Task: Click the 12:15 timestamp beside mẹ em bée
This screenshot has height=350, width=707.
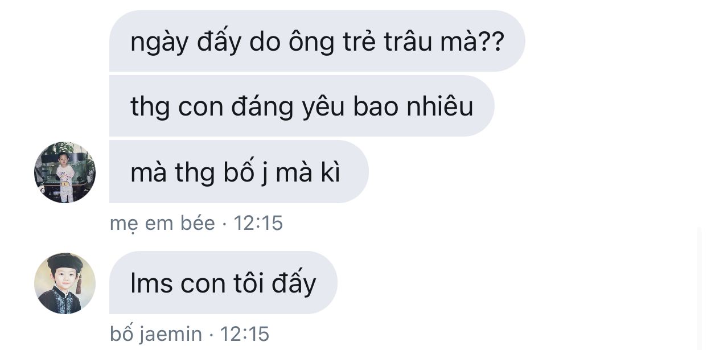Action: pos(258,223)
